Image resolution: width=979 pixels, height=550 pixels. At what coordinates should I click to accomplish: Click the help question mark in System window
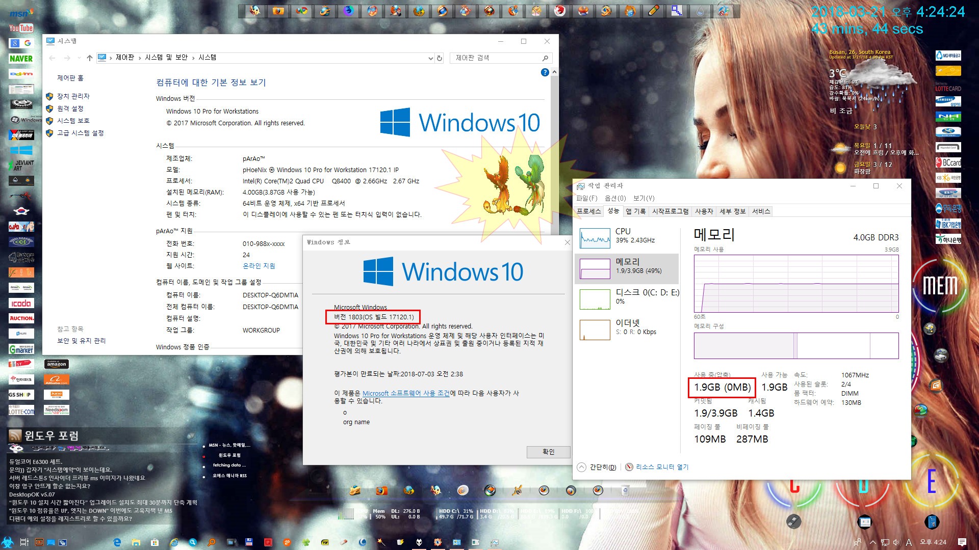[545, 72]
